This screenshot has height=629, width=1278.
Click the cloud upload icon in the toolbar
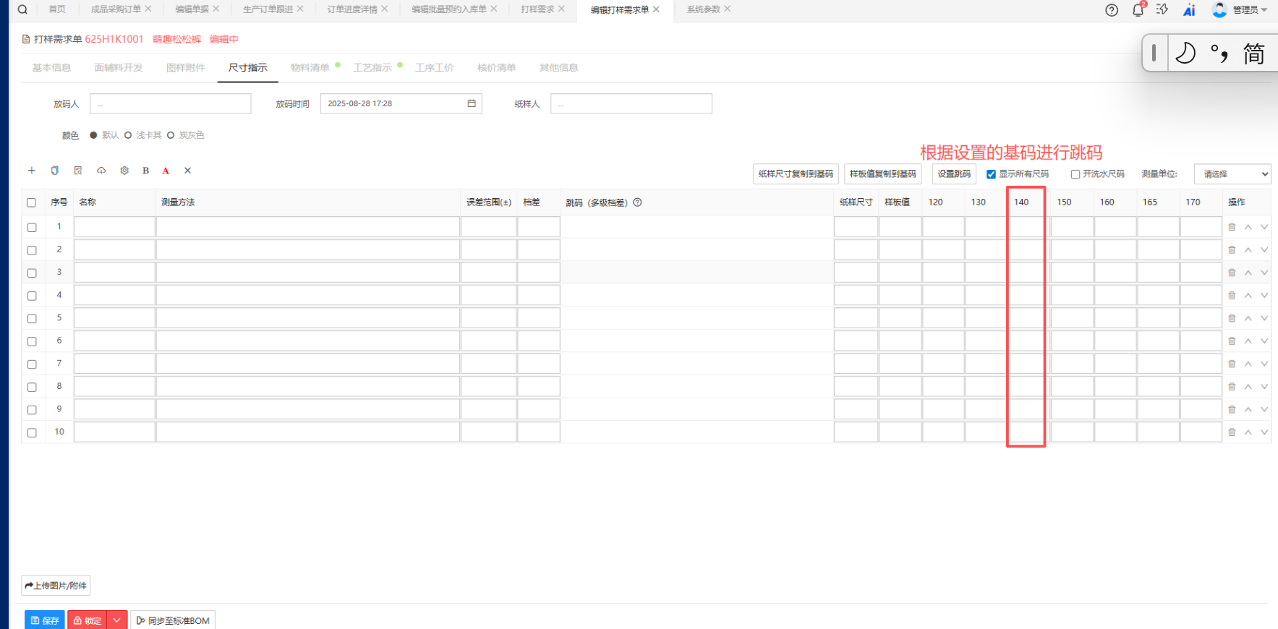click(x=101, y=171)
